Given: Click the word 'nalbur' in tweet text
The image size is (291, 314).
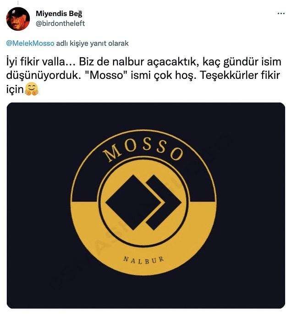Looking at the screenshot, I should 128,62.
